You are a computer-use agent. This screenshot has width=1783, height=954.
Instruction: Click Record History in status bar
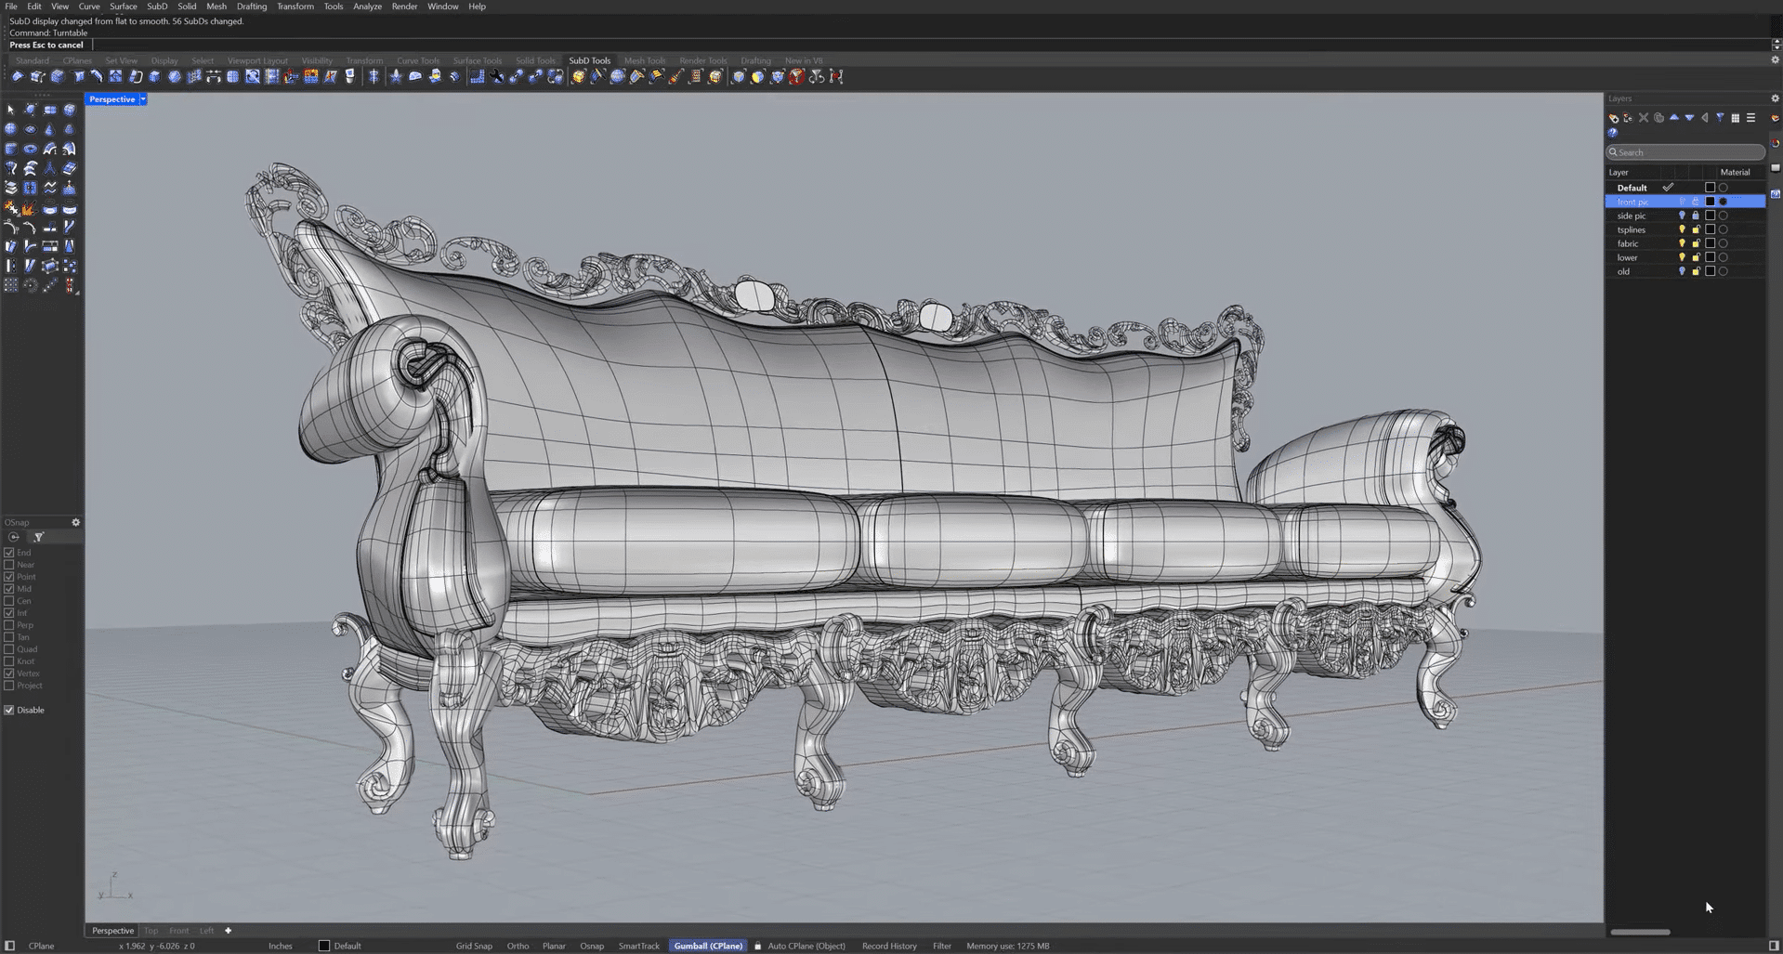(x=889, y=946)
